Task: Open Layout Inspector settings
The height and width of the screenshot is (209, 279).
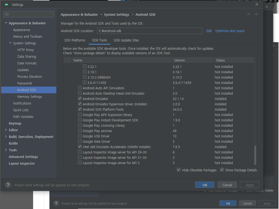Action: (x=22, y=163)
